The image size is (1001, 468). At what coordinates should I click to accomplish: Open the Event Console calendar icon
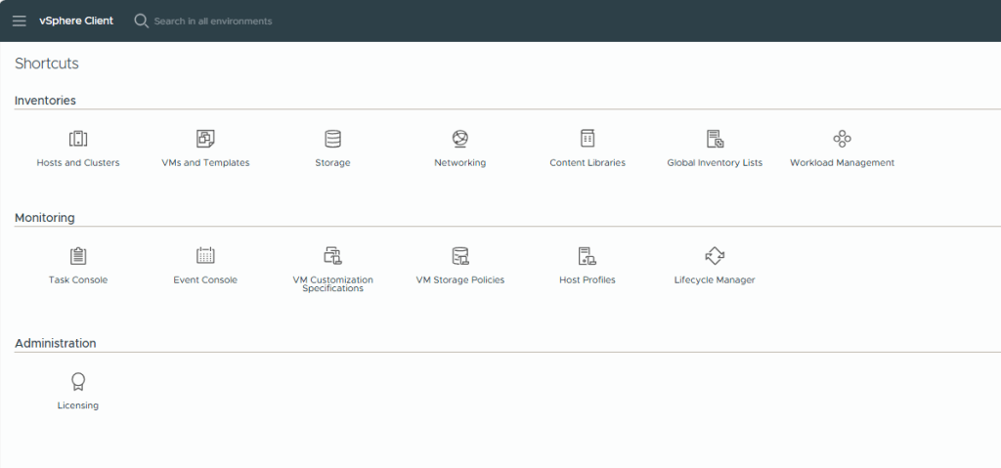pyautogui.click(x=205, y=255)
